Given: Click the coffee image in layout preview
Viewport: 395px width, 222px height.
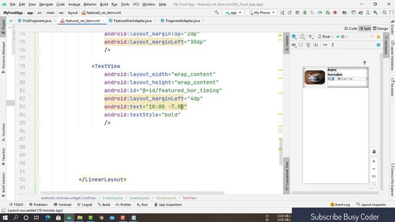Looking at the screenshot, I should [315, 77].
